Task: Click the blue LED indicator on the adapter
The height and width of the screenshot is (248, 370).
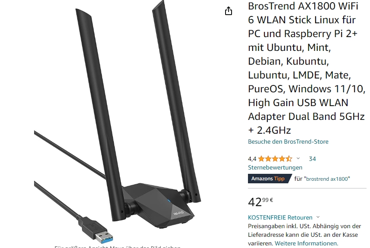Action: [169, 201]
